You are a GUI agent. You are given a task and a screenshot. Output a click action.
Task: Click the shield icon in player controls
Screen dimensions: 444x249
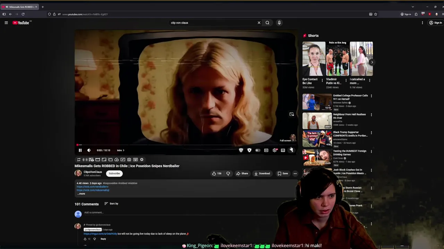click(x=241, y=150)
